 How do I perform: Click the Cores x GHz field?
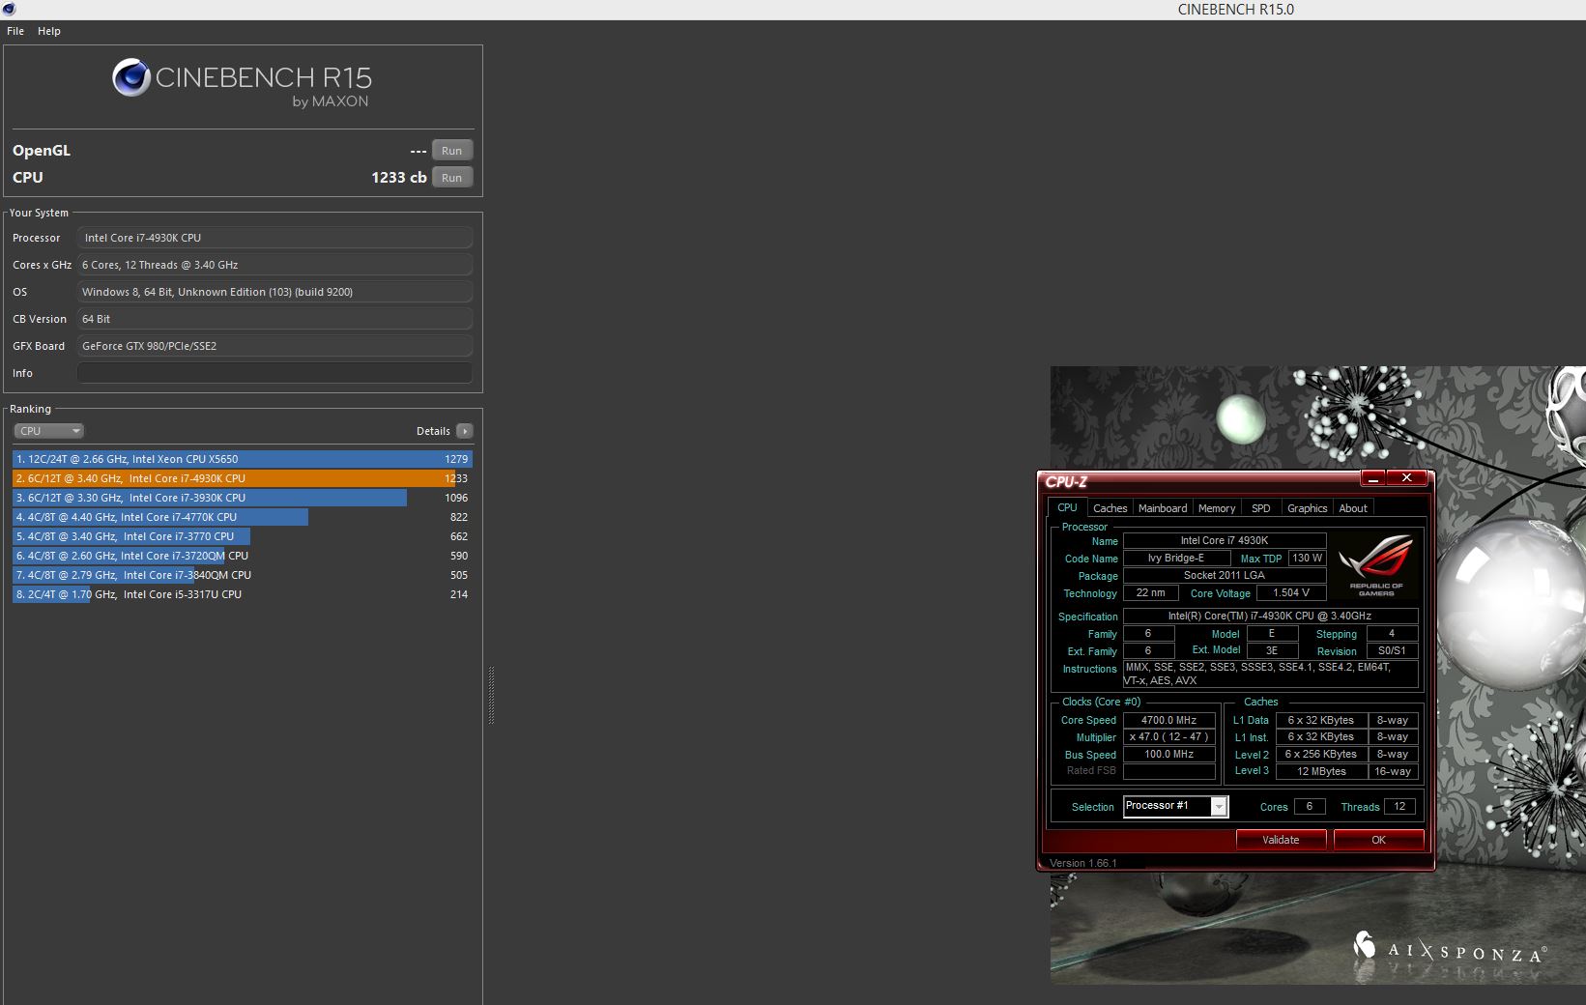click(x=274, y=265)
